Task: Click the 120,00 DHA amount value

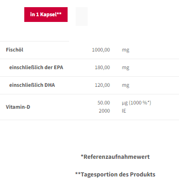Action: click(x=102, y=85)
